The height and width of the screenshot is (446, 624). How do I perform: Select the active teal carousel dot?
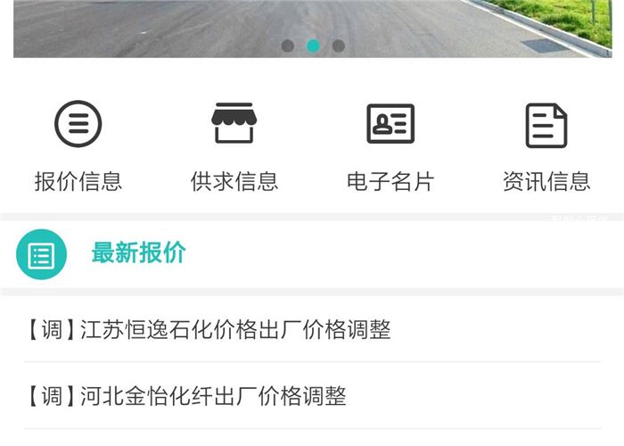313,45
